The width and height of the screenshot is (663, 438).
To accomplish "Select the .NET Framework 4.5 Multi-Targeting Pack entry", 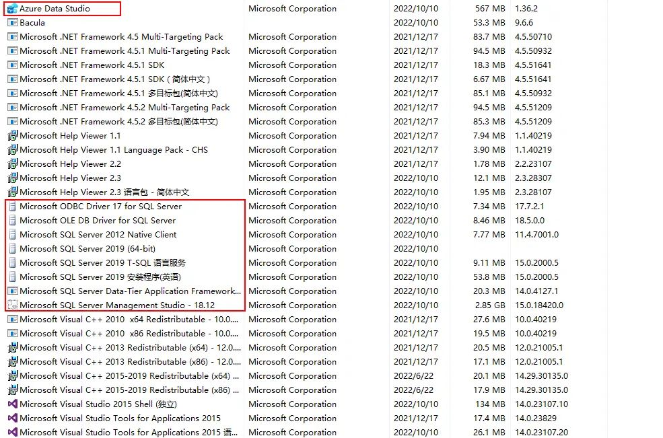I will (x=108, y=36).
